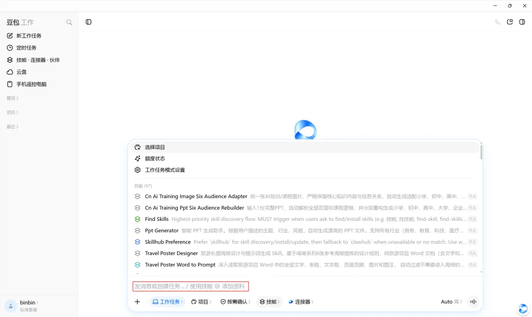Click the Cn Ai Training Ppt skill icon
This screenshot has height=317, width=532.
pyautogui.click(x=137, y=208)
